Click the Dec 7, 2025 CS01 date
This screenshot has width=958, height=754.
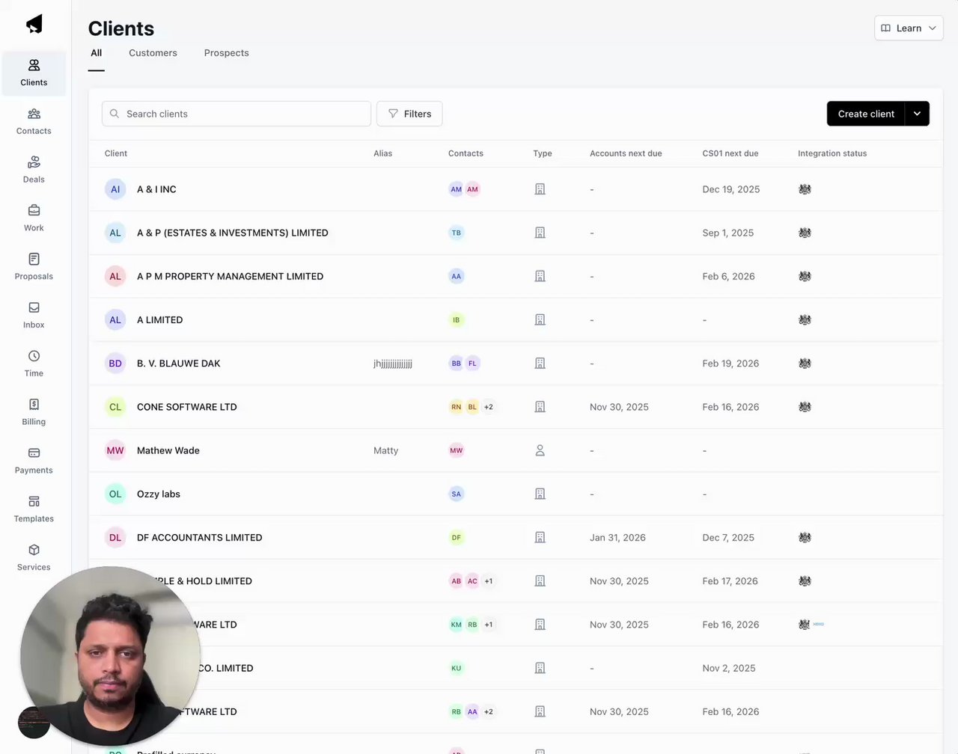point(728,537)
